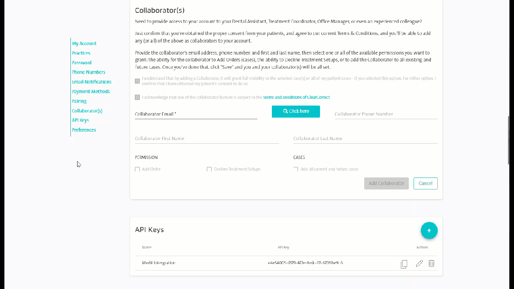Focus the Collaborator Email field
The image size is (514, 289).
196,114
